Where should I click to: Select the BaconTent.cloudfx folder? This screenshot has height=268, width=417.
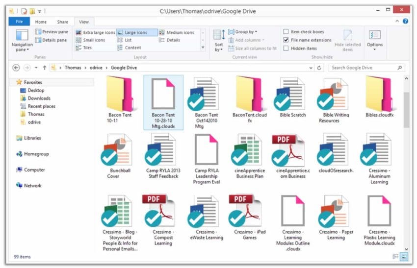(249, 99)
